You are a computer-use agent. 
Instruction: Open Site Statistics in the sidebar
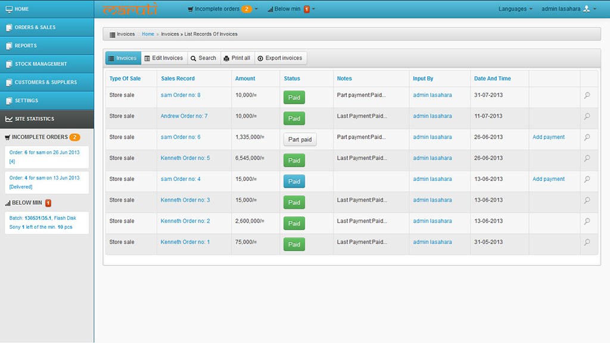[x=46, y=119]
